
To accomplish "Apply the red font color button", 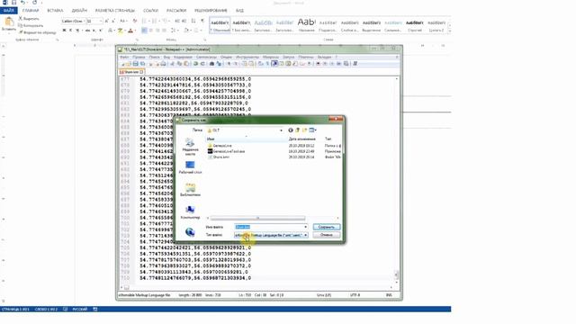I will tap(130, 31).
